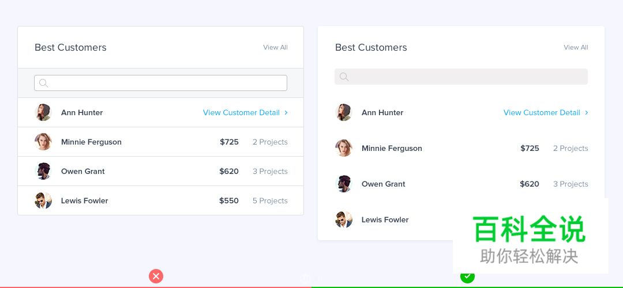The image size is (623, 288).
Task: Click the search magnifier in left panel
Action: [x=43, y=83]
